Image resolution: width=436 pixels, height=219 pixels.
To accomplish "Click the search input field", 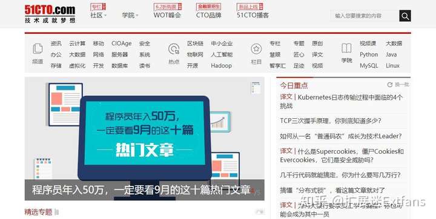I will [365, 16].
